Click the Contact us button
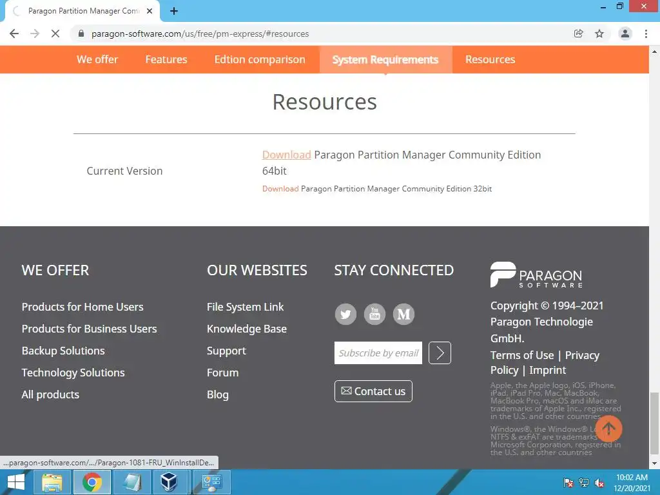The image size is (660, 495). [373, 391]
